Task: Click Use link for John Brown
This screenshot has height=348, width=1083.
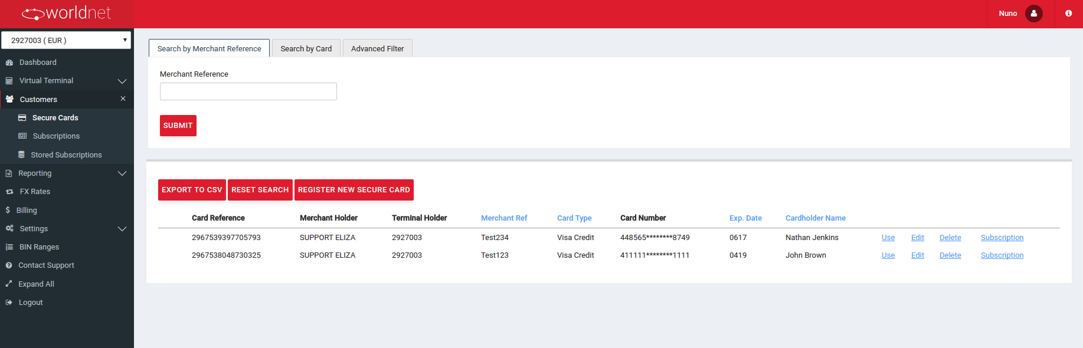Action: click(x=888, y=255)
